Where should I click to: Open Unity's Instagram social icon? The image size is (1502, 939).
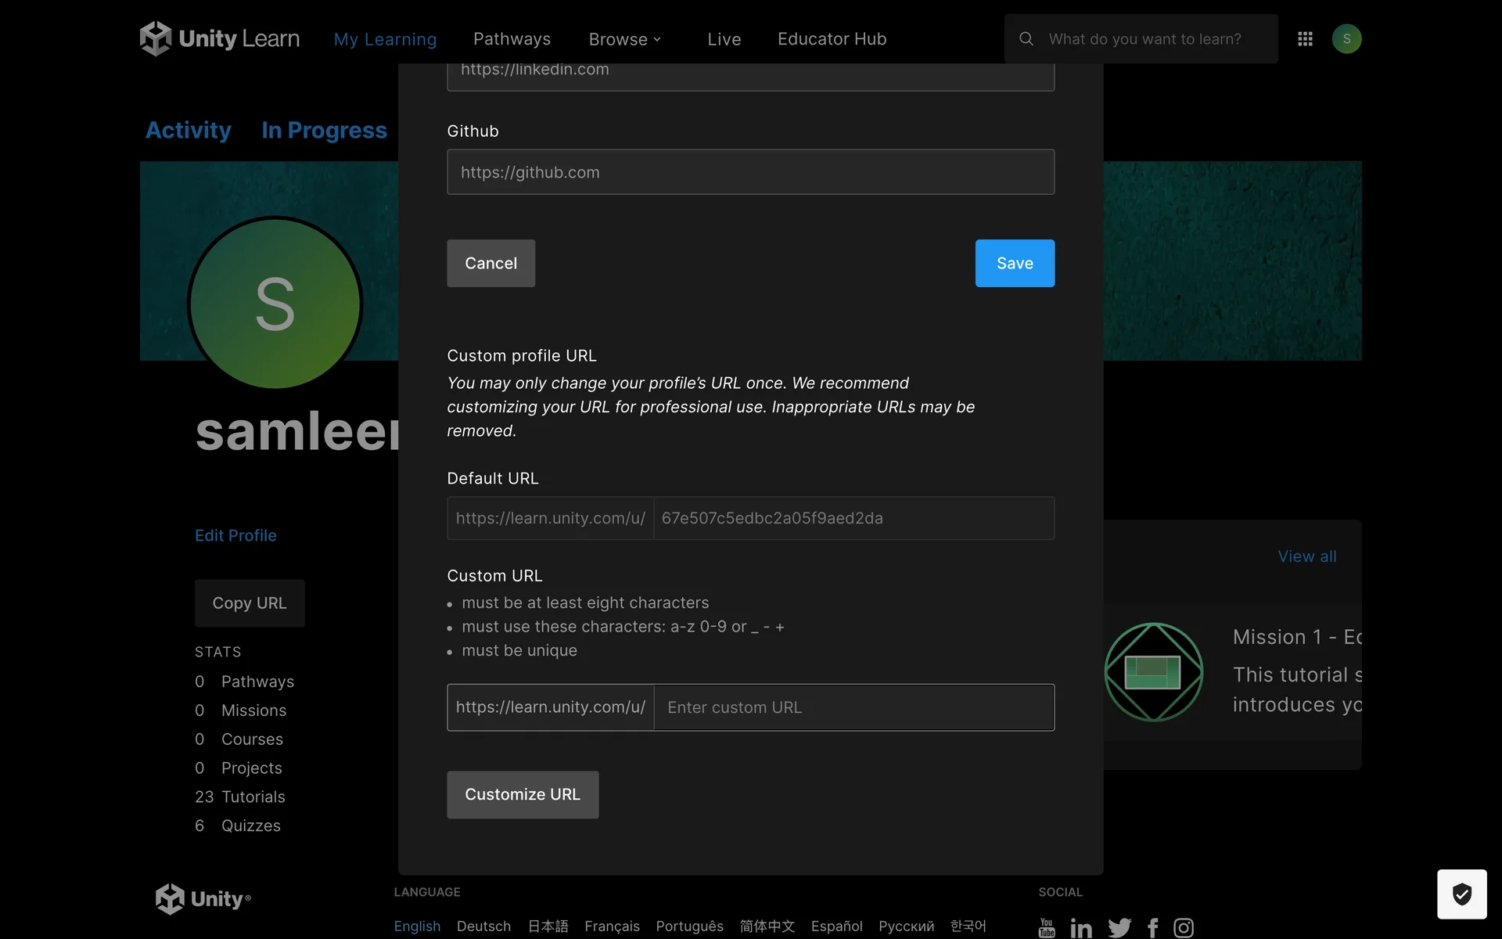[x=1184, y=928]
